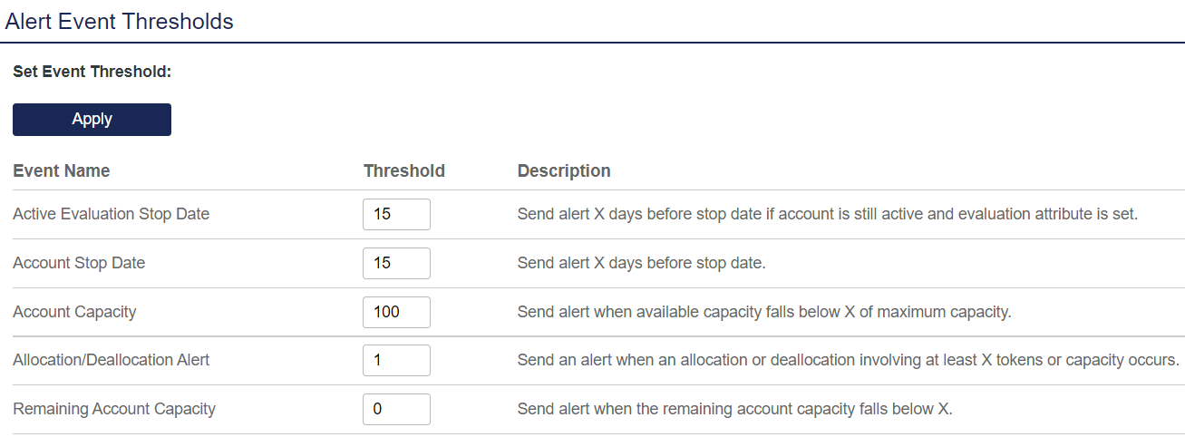
Task: Click the Remaining Account Capacity label
Action: click(114, 409)
